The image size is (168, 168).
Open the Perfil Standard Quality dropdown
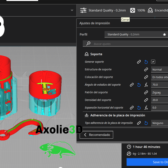pos(136,35)
